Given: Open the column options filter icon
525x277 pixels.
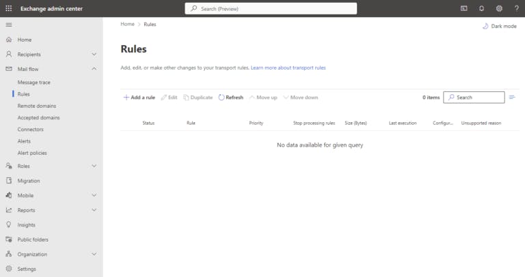Looking at the screenshot, I should pos(512,98).
